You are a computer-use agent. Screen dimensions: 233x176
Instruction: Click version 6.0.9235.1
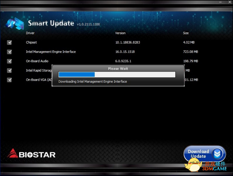pos(123,61)
